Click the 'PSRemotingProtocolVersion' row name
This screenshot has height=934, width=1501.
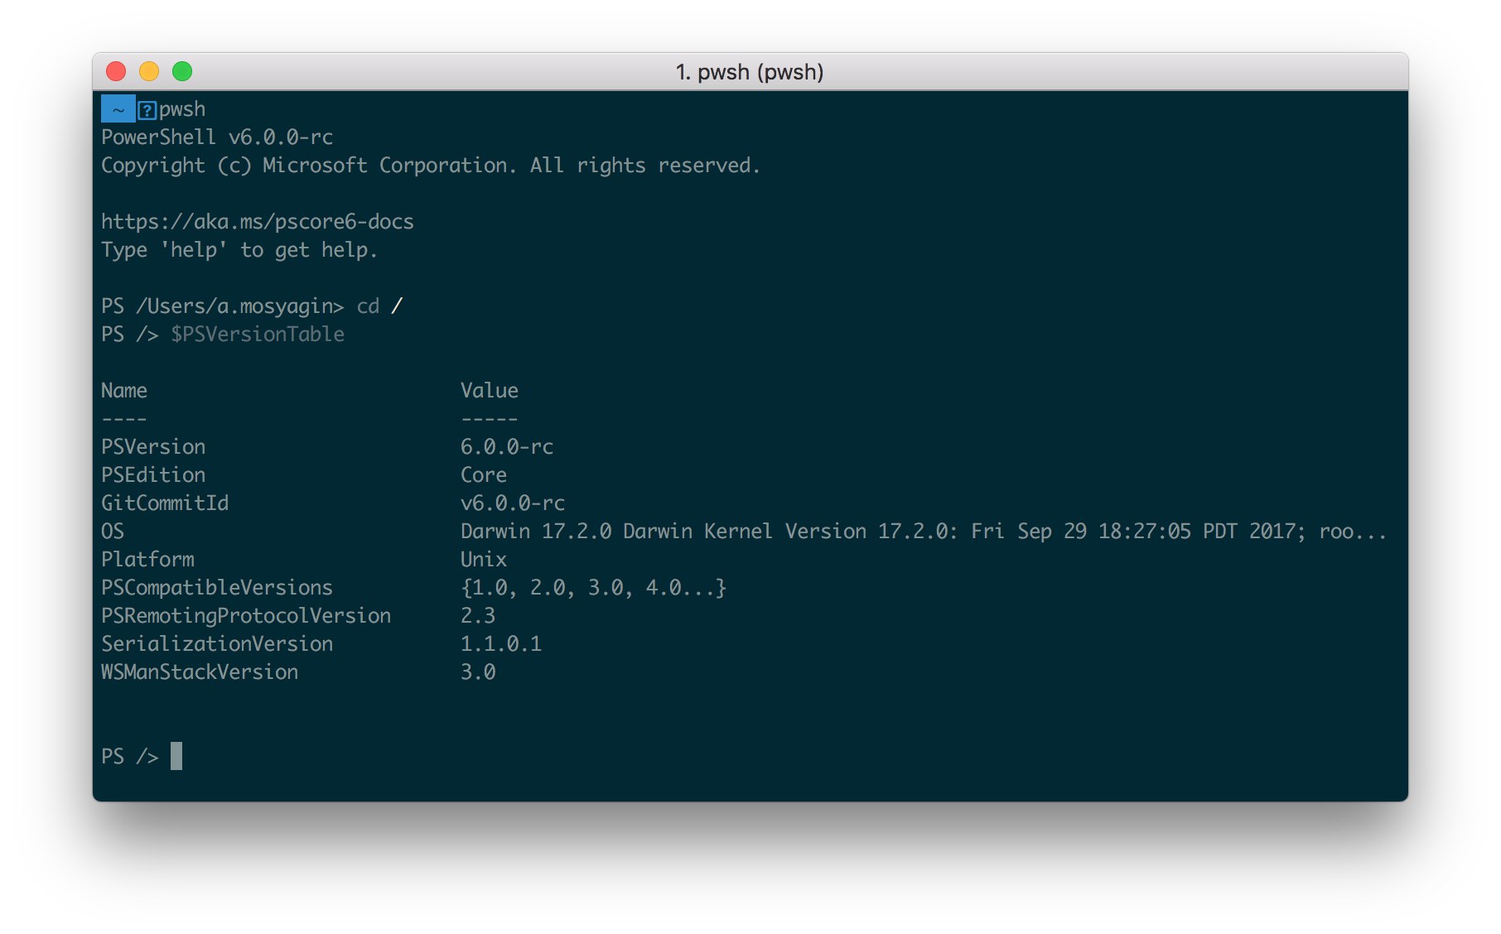click(x=246, y=616)
